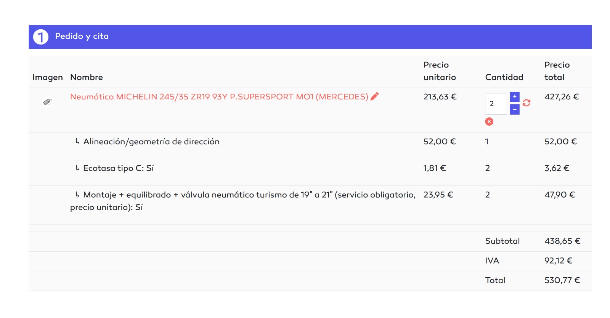Click the Cantidad column header

coord(504,77)
